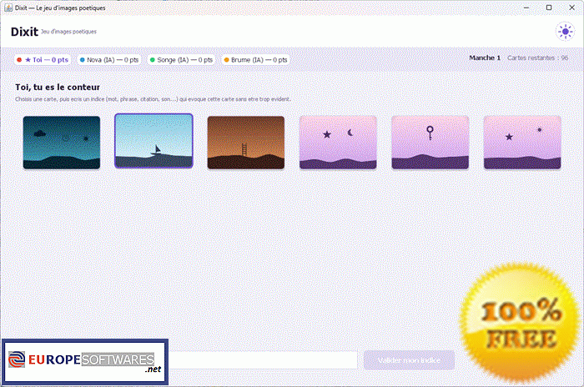
Task: Choose the star and crescent moon card
Action: pos(338,143)
